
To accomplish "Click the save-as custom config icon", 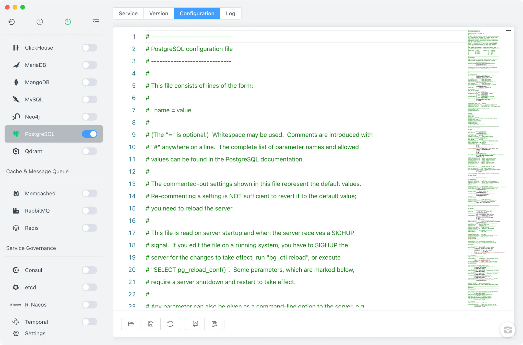I will [x=215, y=324].
